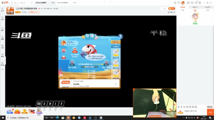Refresh the page with reload icon
The width and height of the screenshot is (214, 120).
click(x=15, y=3)
